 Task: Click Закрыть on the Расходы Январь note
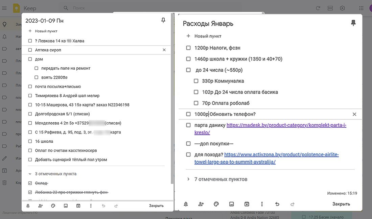click(x=341, y=204)
